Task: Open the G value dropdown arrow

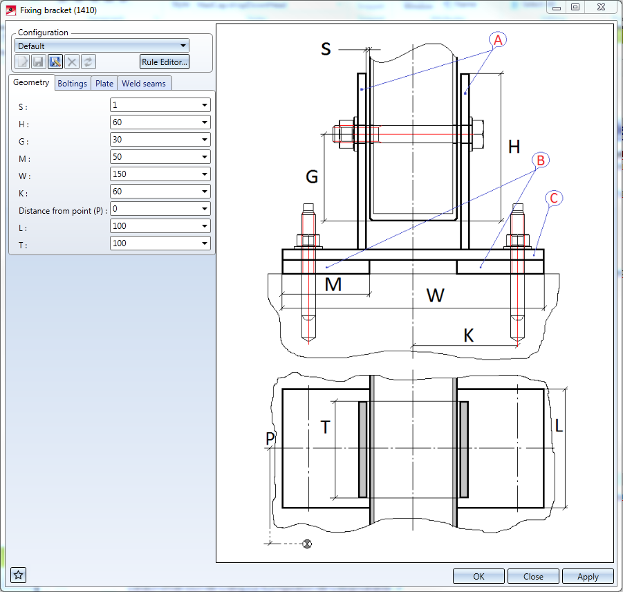Action: click(205, 140)
